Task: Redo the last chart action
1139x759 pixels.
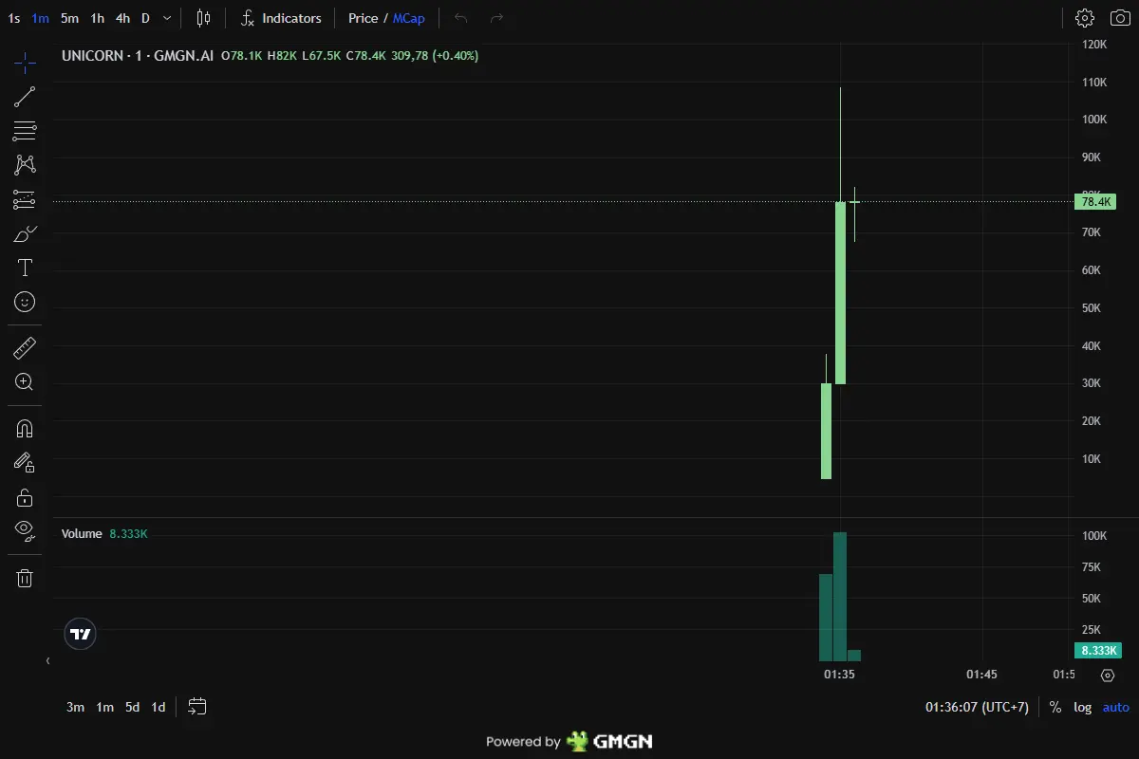Action: (496, 18)
